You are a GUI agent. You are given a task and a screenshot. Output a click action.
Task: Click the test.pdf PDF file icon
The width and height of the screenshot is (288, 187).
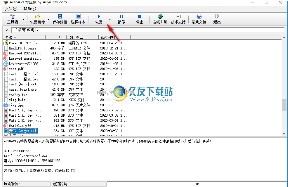point(6,69)
